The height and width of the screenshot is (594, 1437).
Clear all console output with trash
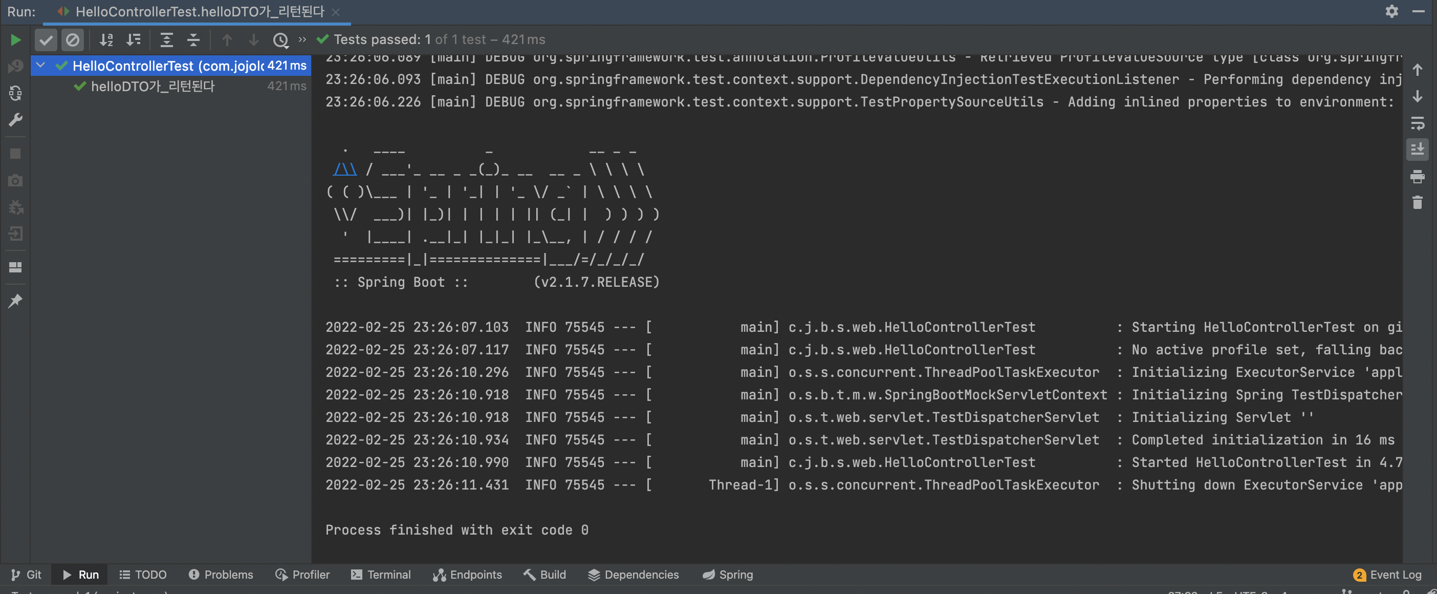pos(1417,202)
